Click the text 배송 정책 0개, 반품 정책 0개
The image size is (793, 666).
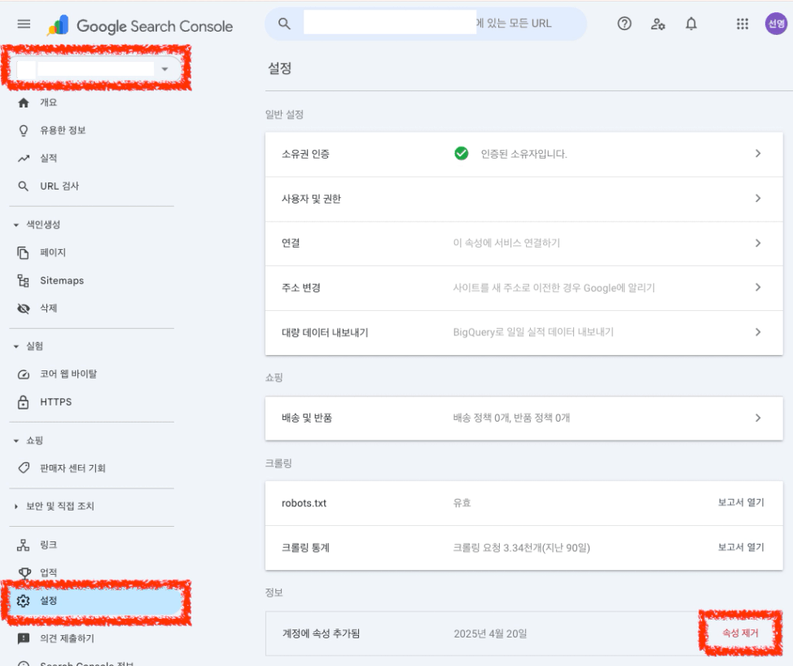(x=511, y=418)
